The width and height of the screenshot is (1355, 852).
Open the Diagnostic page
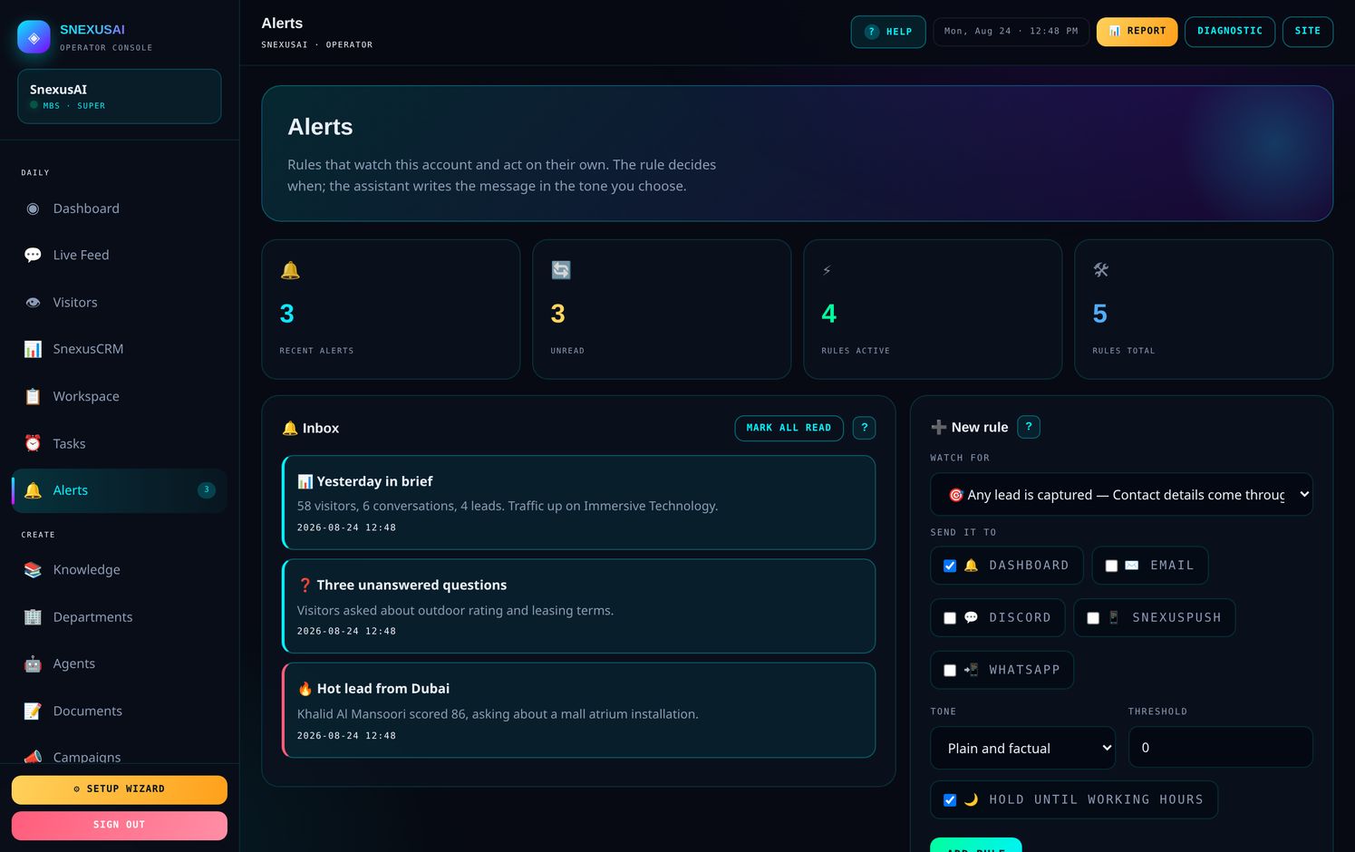point(1230,32)
